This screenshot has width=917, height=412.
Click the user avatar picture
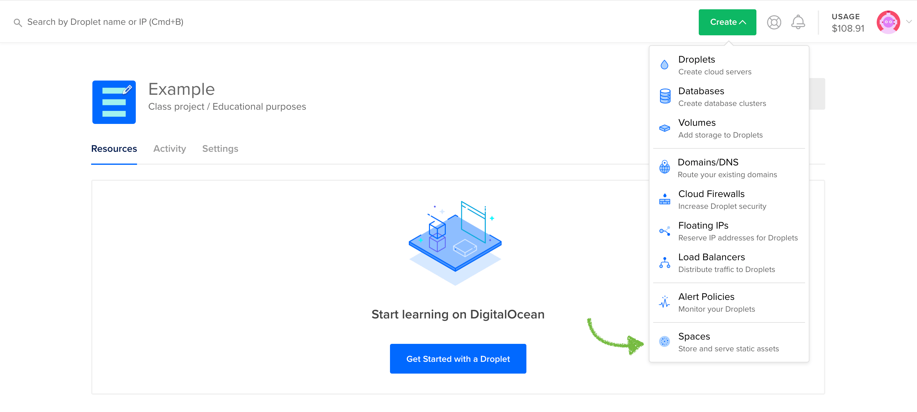point(888,22)
